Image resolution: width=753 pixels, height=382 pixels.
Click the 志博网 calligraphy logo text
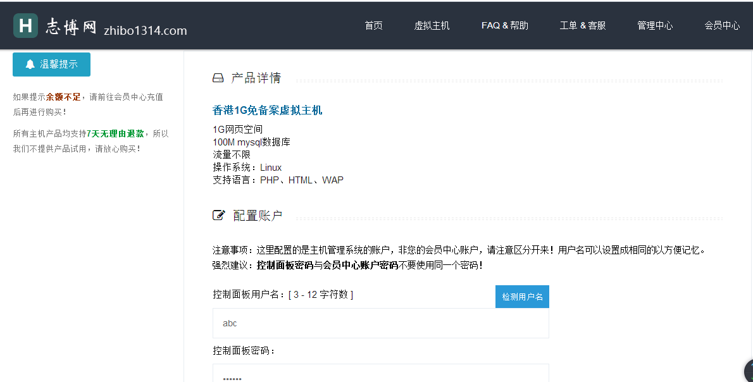tap(71, 27)
